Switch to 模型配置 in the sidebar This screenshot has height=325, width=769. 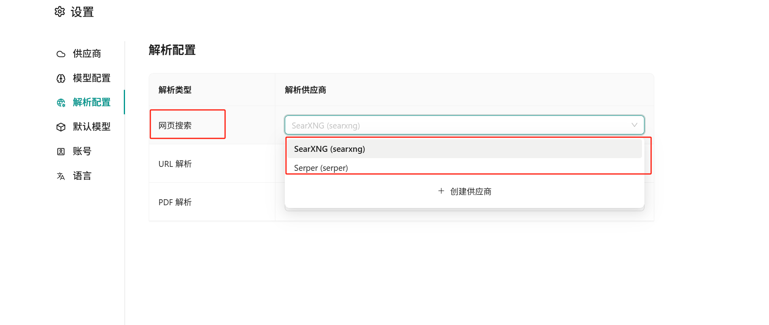[91, 78]
